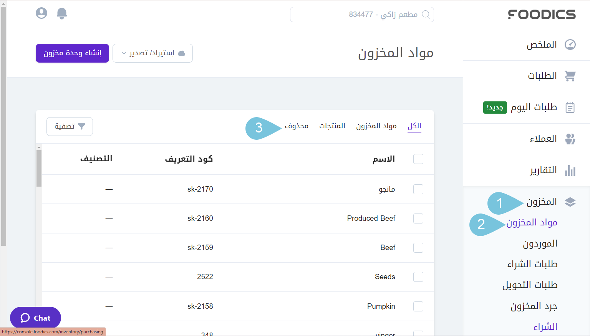Open the إستيراد/ تصدير dropdown
This screenshot has width=590, height=336.
[152, 53]
